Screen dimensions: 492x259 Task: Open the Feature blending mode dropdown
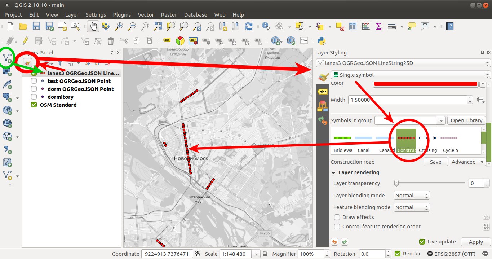[412, 207]
